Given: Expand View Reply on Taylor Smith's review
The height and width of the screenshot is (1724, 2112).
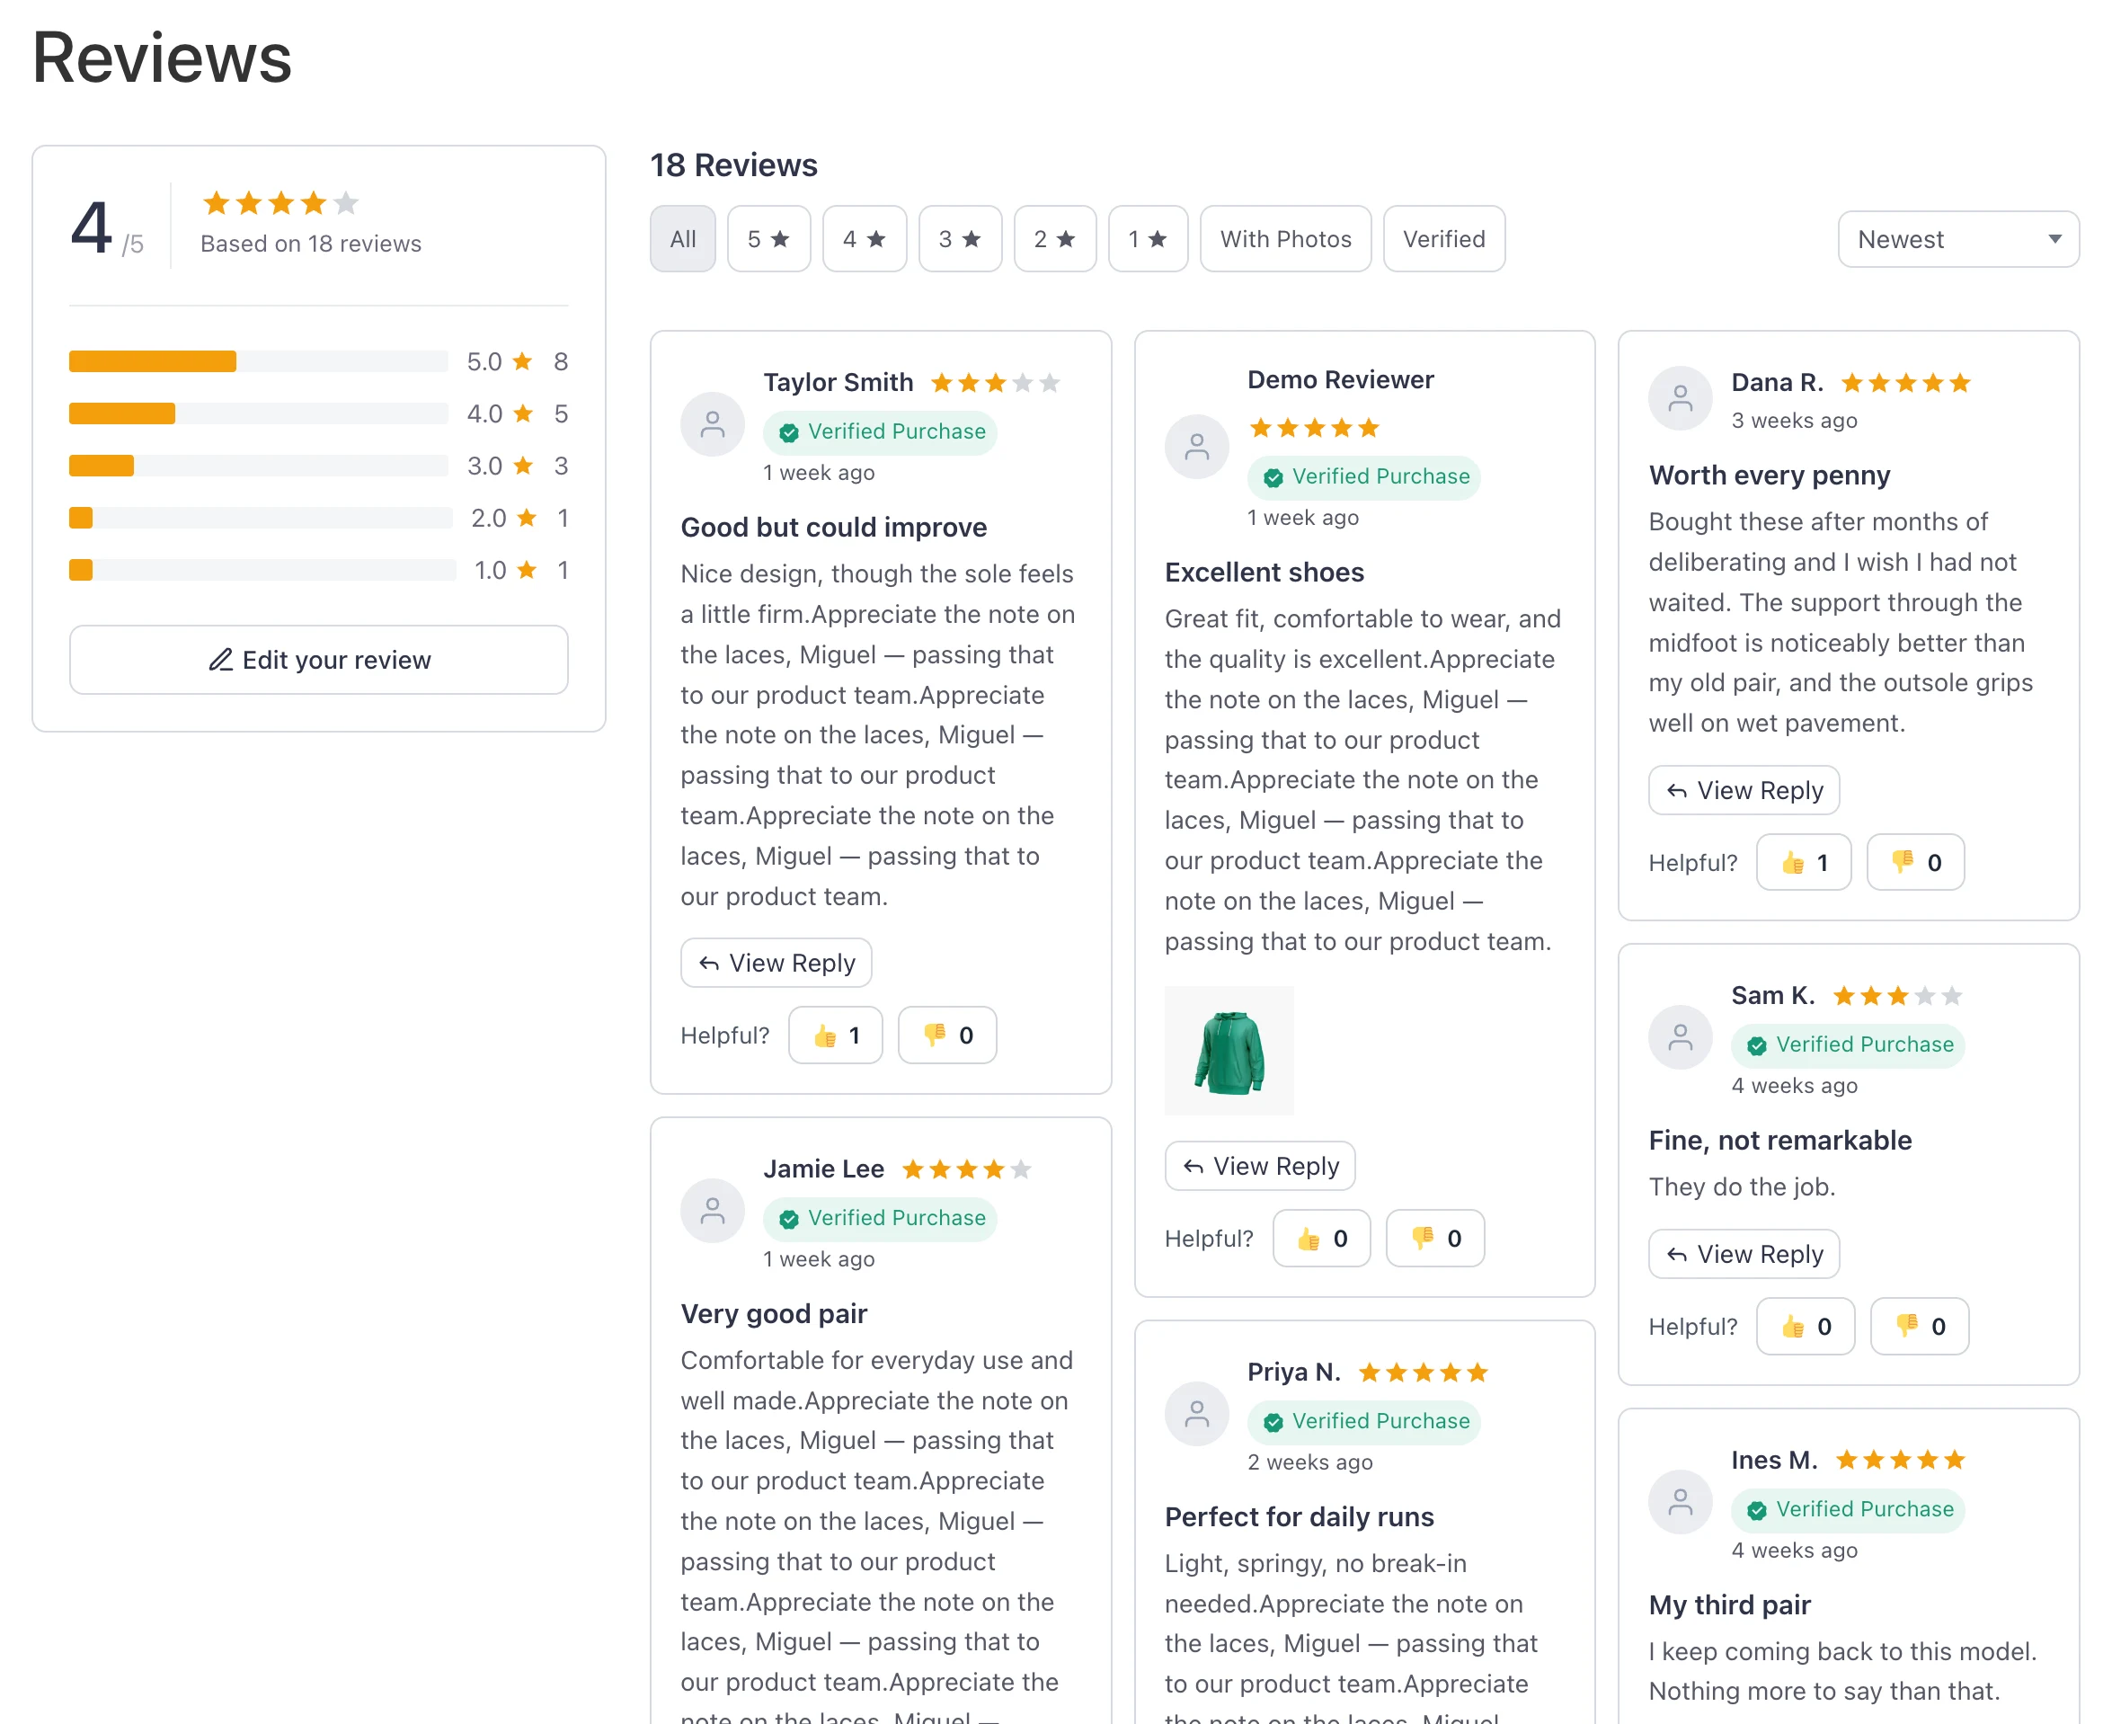Looking at the screenshot, I should point(776,964).
